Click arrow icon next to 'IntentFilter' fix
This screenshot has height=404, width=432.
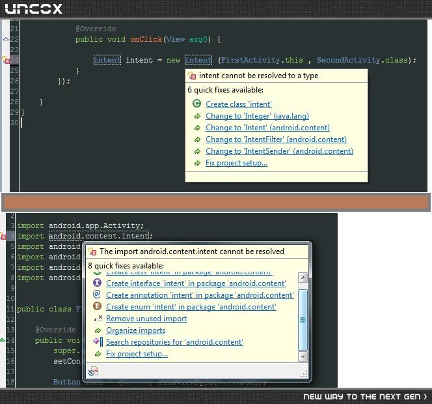pyautogui.click(x=197, y=139)
